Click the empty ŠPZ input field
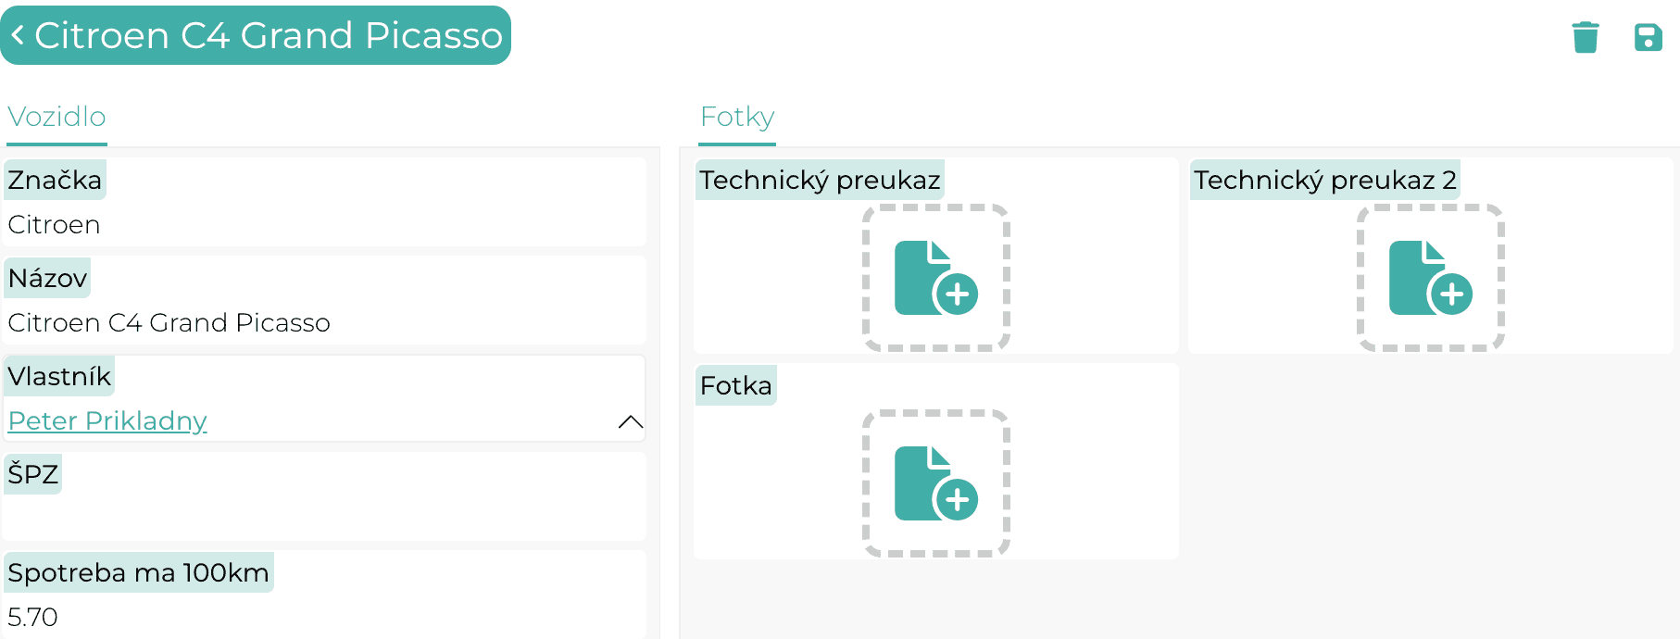This screenshot has width=1680, height=639. [x=324, y=519]
